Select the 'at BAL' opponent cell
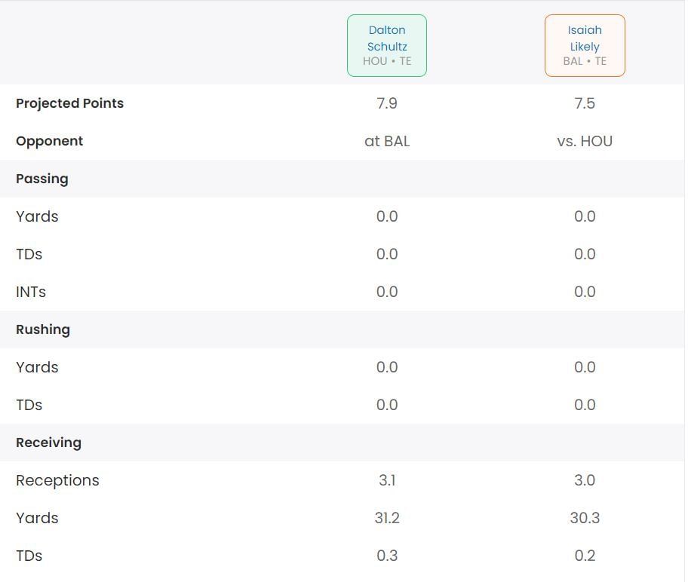 pos(387,141)
